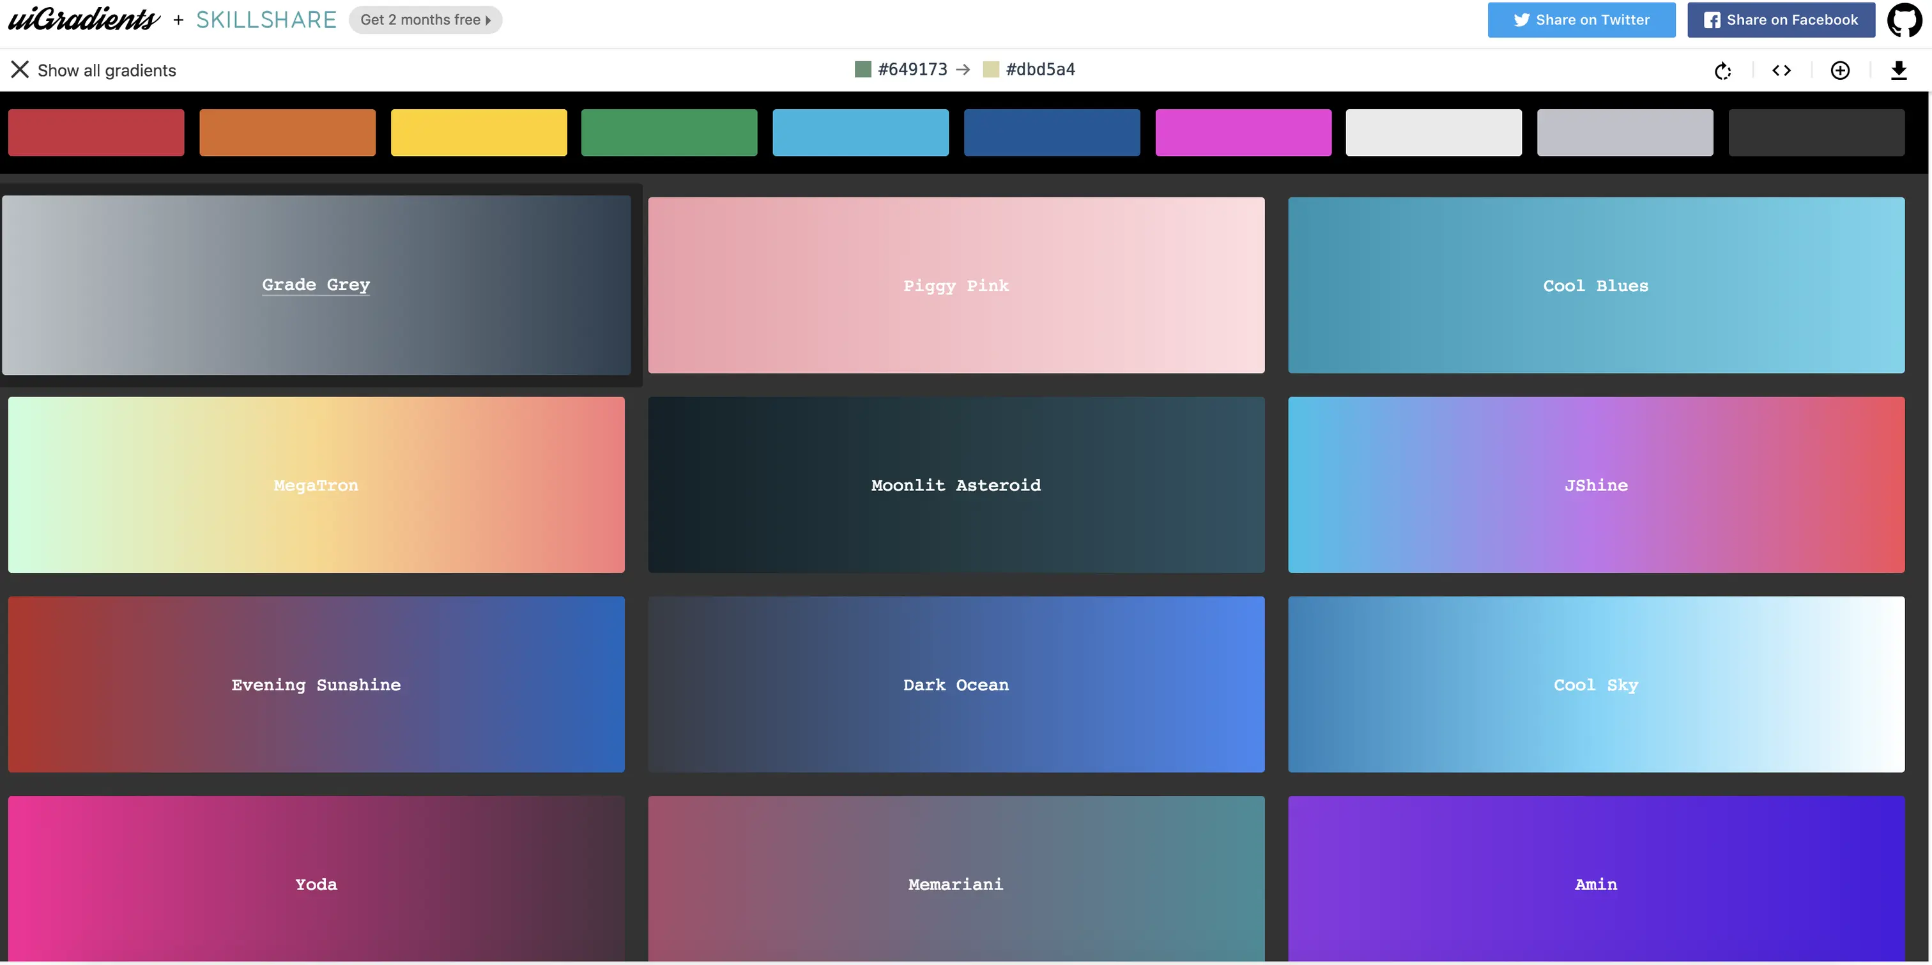Image resolution: width=1932 pixels, height=965 pixels.
Task: Download the gradient as image icon
Action: tap(1898, 70)
